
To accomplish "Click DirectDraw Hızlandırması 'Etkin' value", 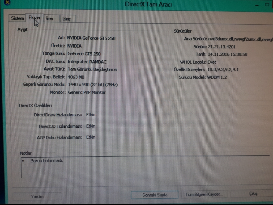I will [91, 115].
